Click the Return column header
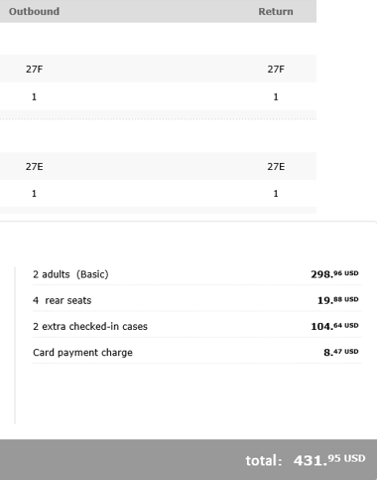Image resolution: width=377 pixels, height=480 pixels. (x=276, y=11)
